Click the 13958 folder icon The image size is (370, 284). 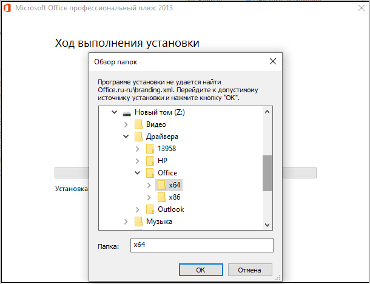150,149
